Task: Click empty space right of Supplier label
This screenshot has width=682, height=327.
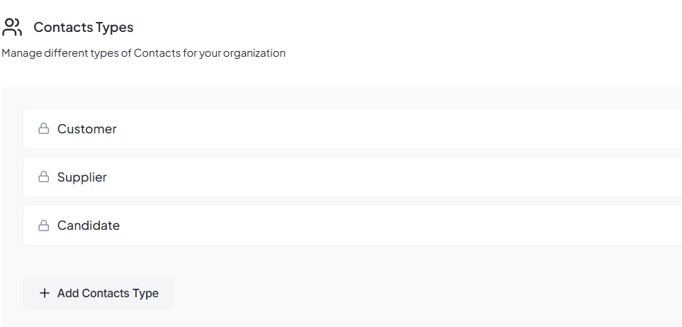Action: pyautogui.click(x=425, y=177)
